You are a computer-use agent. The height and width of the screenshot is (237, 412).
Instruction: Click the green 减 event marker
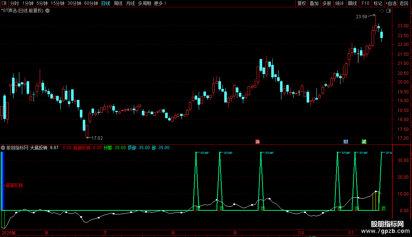(364, 142)
